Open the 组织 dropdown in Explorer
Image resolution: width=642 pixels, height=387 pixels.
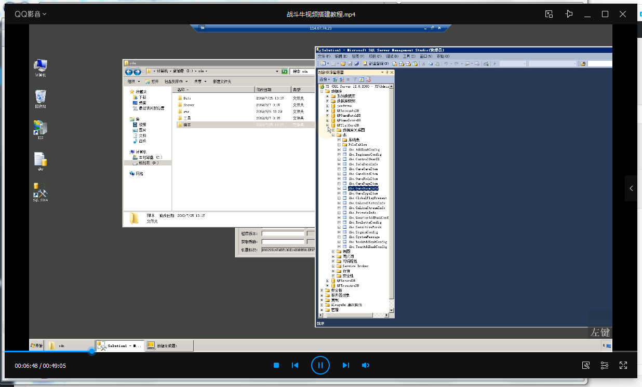(134, 81)
